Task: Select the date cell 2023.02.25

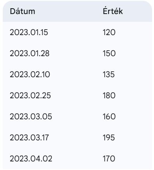Action: [30, 96]
